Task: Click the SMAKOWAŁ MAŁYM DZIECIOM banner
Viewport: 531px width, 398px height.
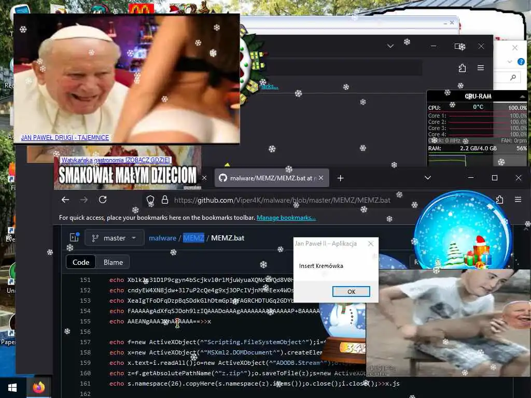Action: click(x=128, y=175)
